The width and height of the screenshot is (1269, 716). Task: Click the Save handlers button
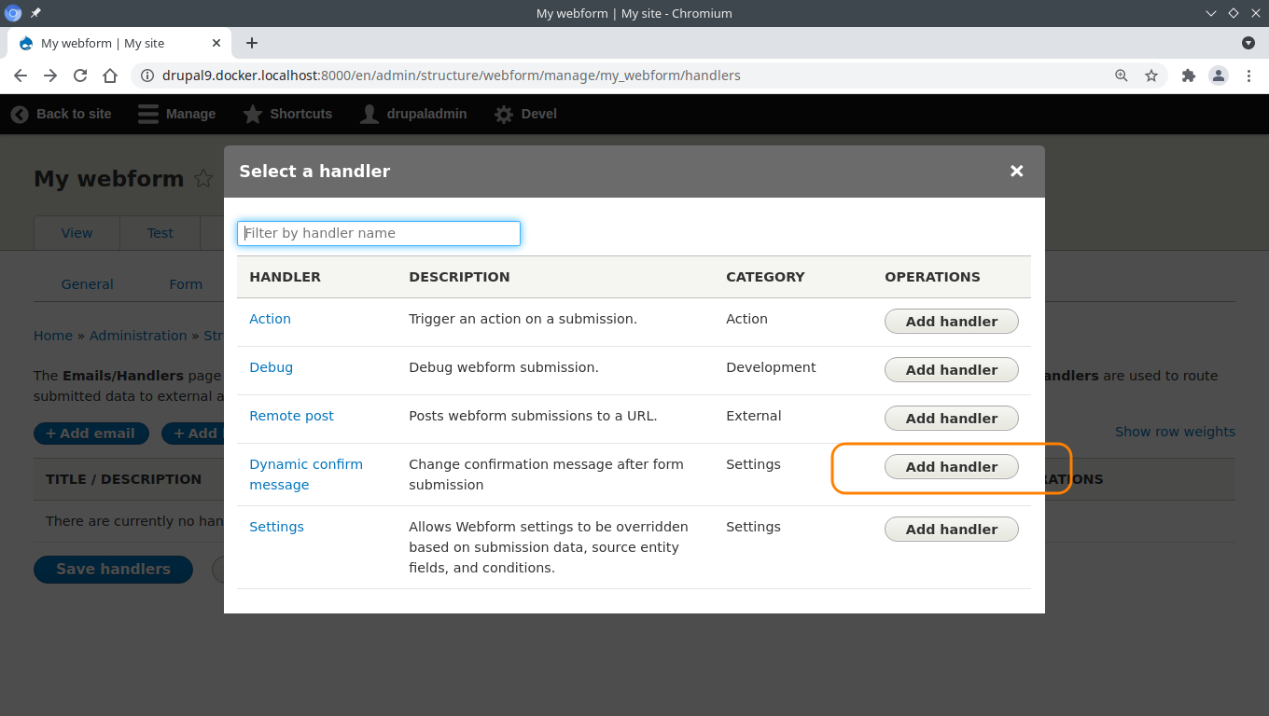(x=113, y=570)
